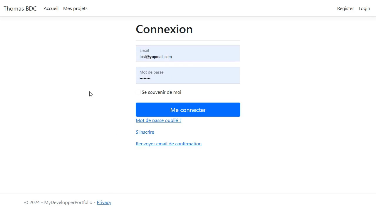Focus the Email input field
This screenshot has width=376, height=211.
click(x=188, y=57)
